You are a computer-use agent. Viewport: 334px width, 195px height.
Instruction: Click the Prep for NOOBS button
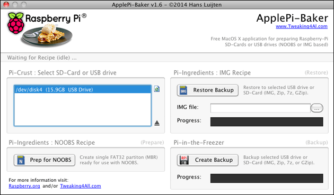tap(45, 160)
